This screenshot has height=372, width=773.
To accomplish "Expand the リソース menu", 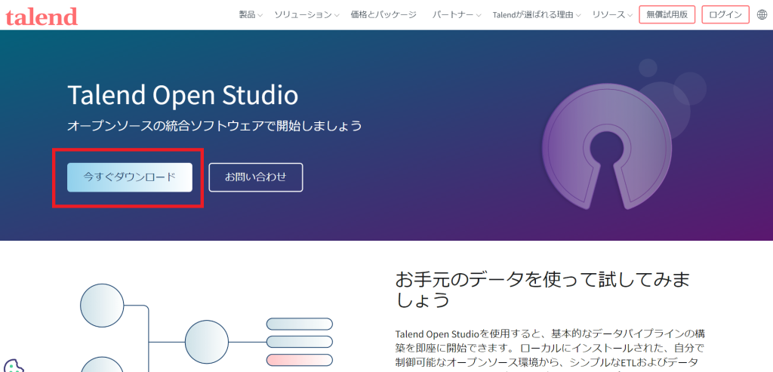I will 612,15.
